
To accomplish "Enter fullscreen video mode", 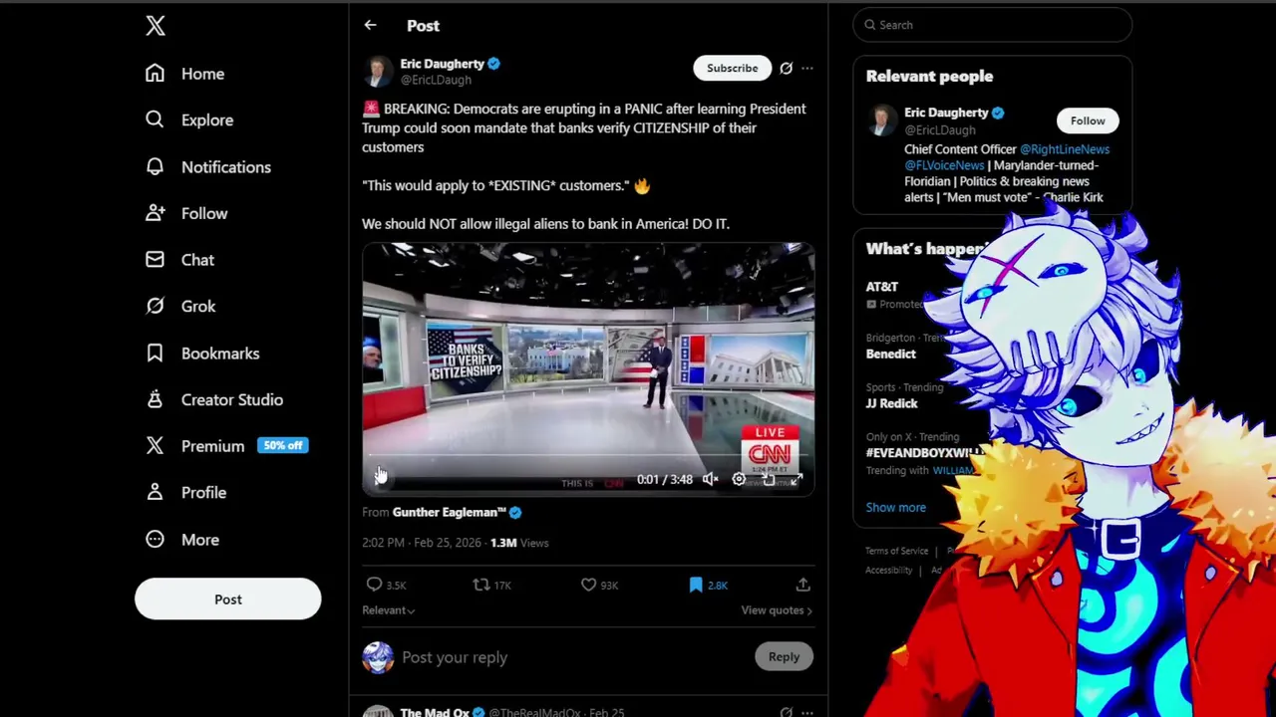I will click(x=797, y=479).
